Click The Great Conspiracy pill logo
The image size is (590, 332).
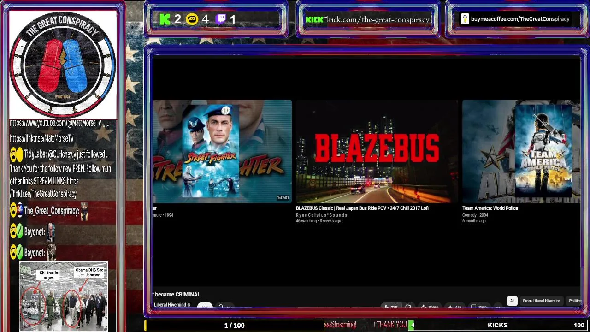(x=63, y=65)
